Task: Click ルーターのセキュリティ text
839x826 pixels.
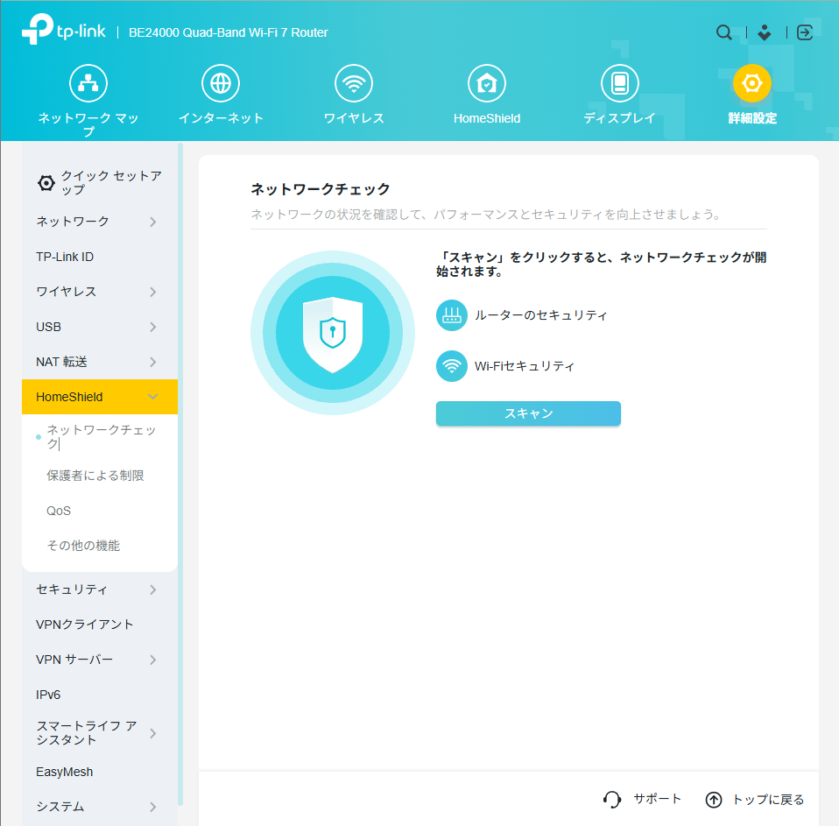Action: (541, 315)
